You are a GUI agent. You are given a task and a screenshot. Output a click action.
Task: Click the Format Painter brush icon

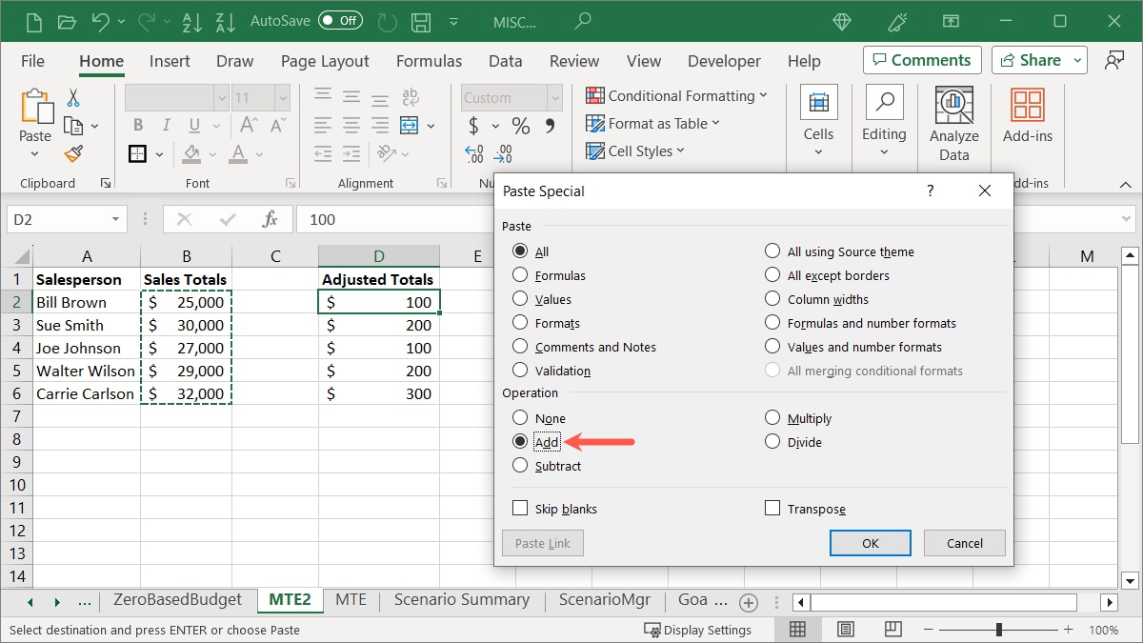73,153
